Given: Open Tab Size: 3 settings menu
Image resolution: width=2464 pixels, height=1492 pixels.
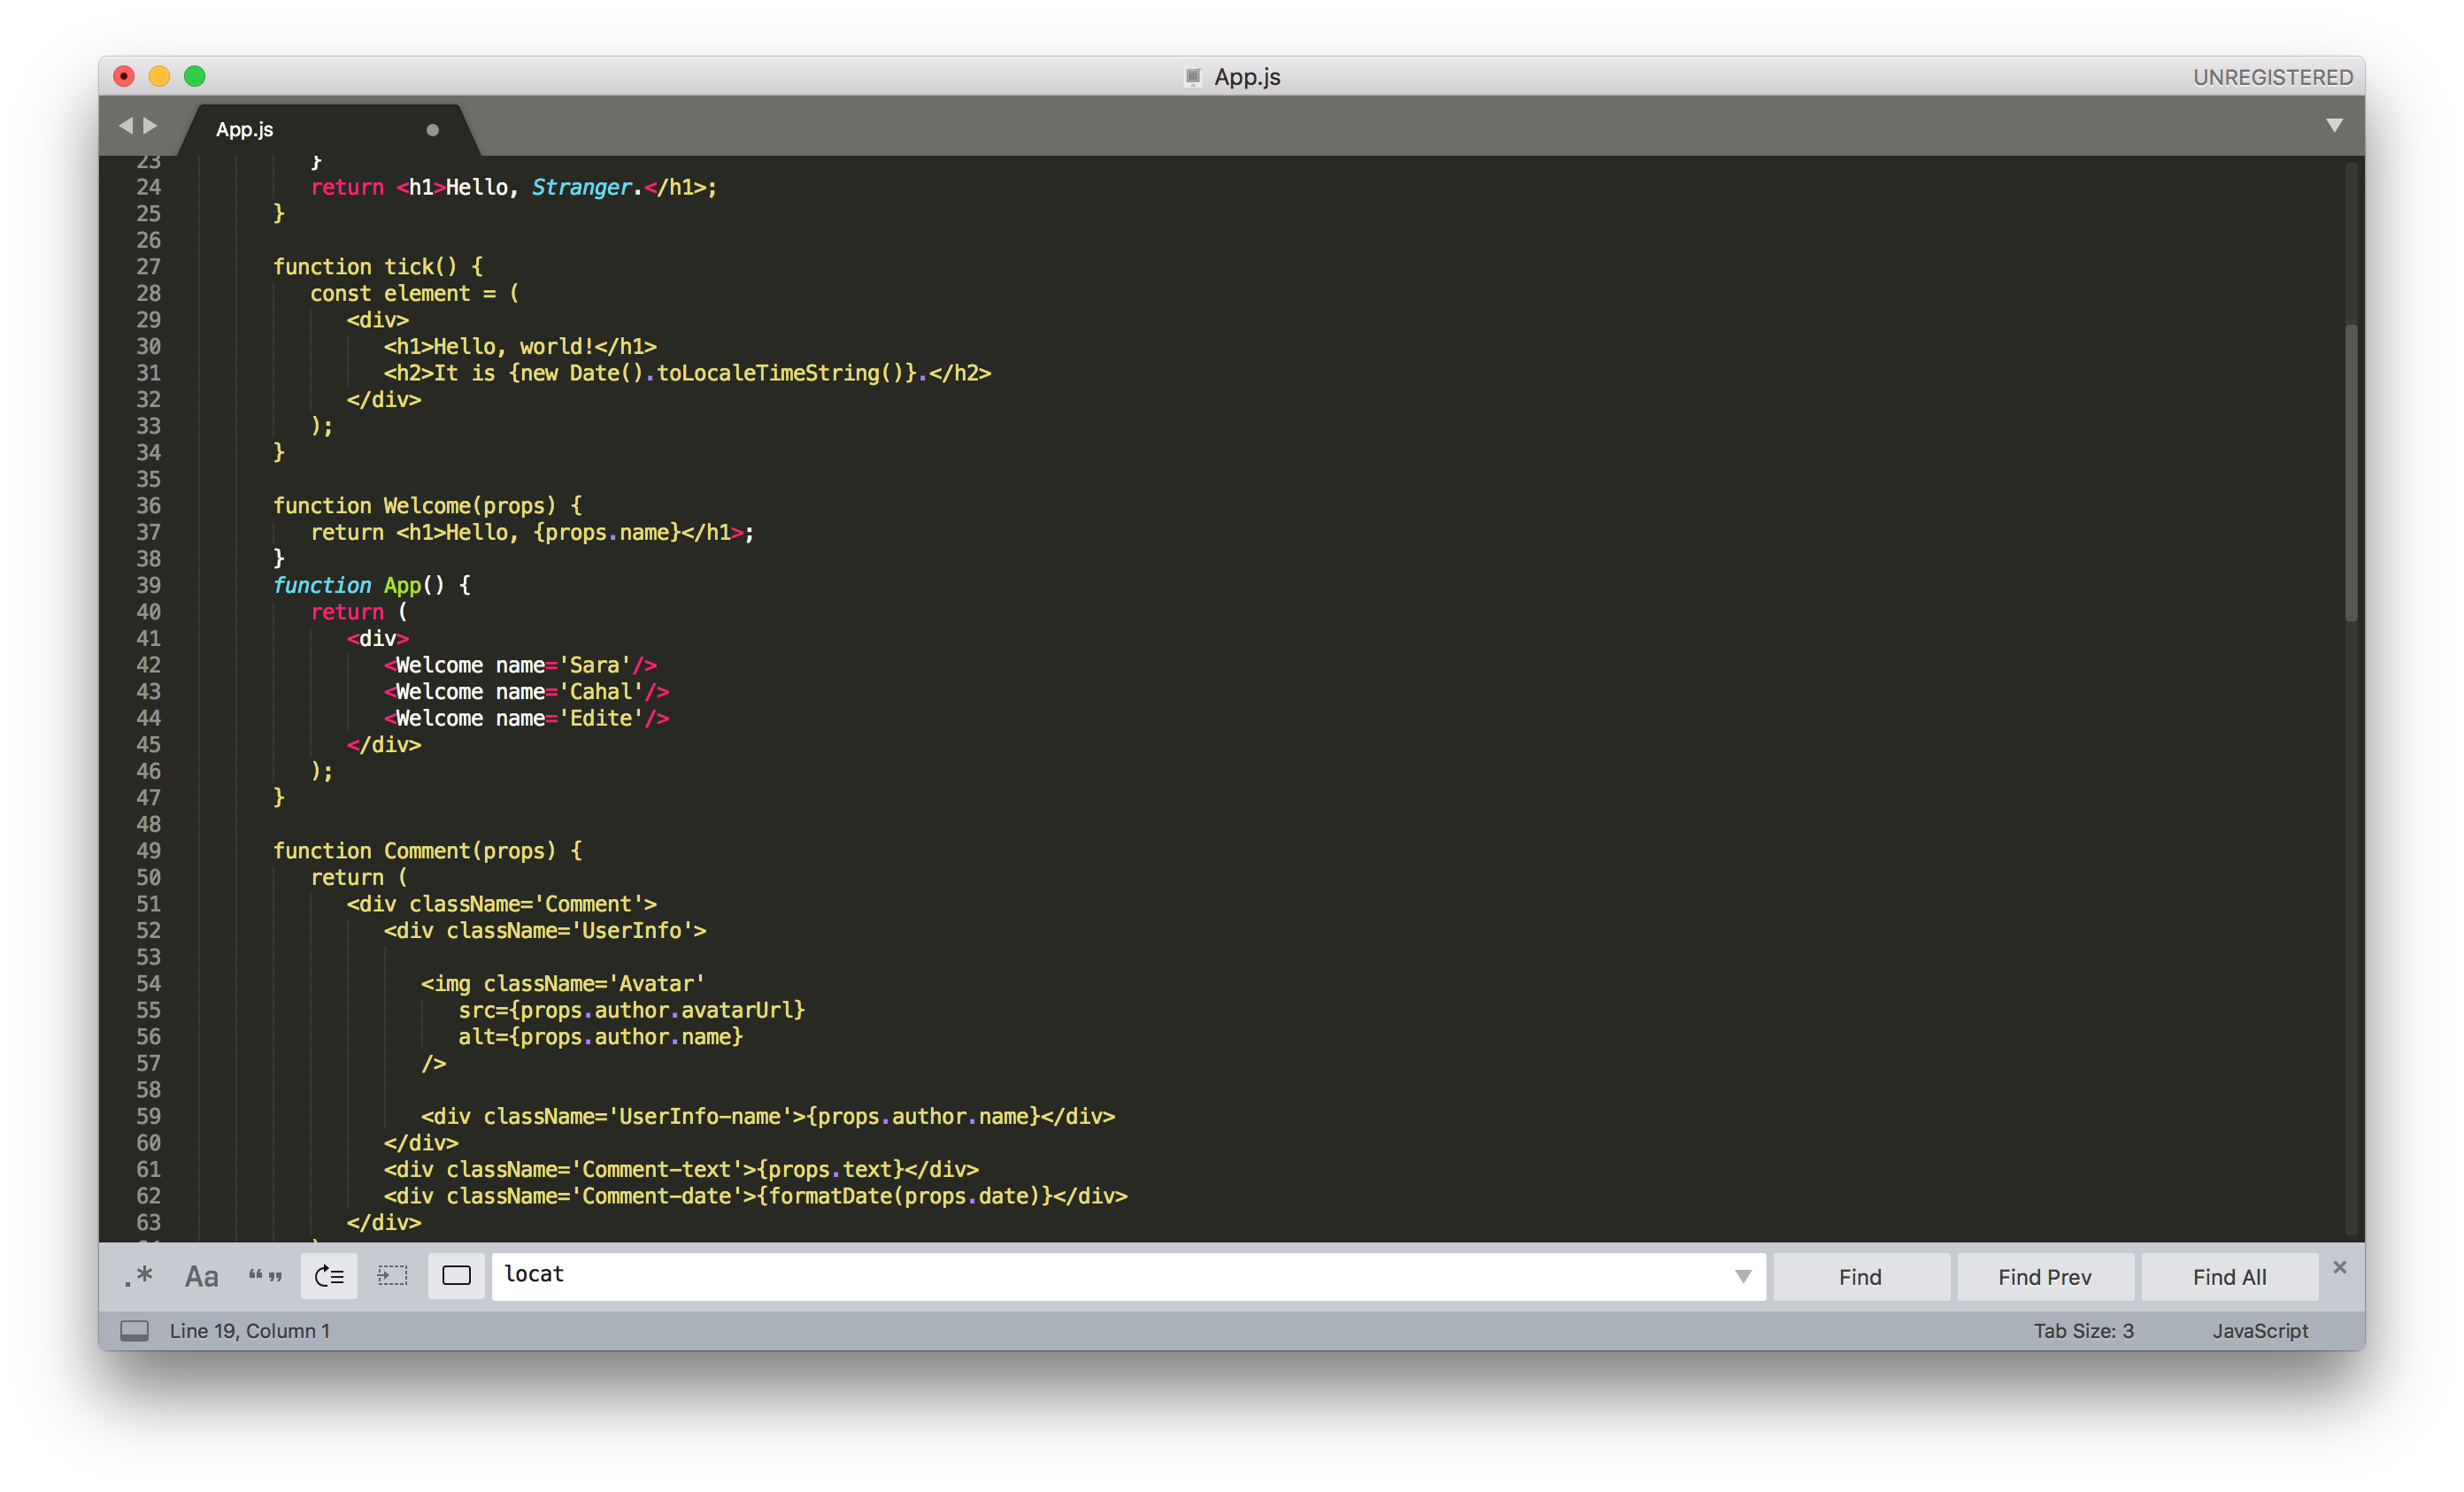Looking at the screenshot, I should [x=2083, y=1331].
